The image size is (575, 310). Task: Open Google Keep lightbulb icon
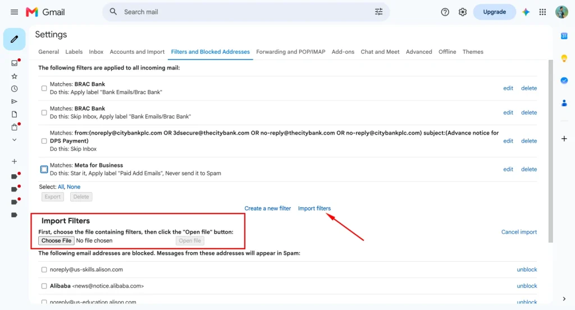click(x=564, y=58)
